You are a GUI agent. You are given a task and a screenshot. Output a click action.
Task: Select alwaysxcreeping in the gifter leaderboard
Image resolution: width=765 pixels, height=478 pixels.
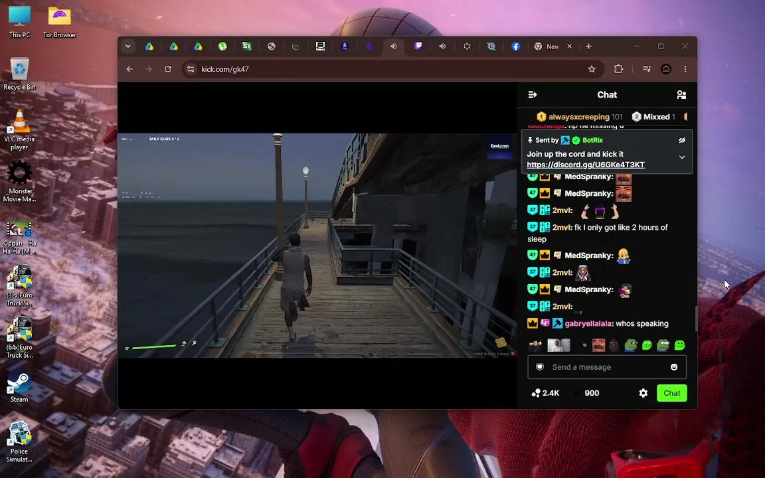click(x=579, y=117)
